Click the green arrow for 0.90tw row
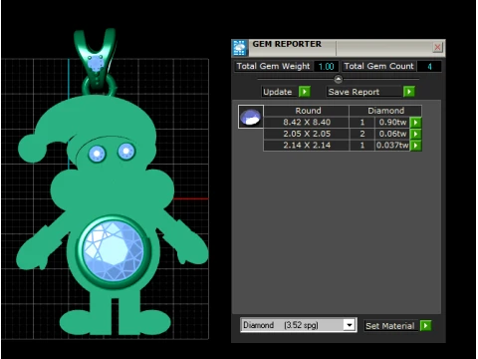This screenshot has height=359, width=478. coord(415,123)
